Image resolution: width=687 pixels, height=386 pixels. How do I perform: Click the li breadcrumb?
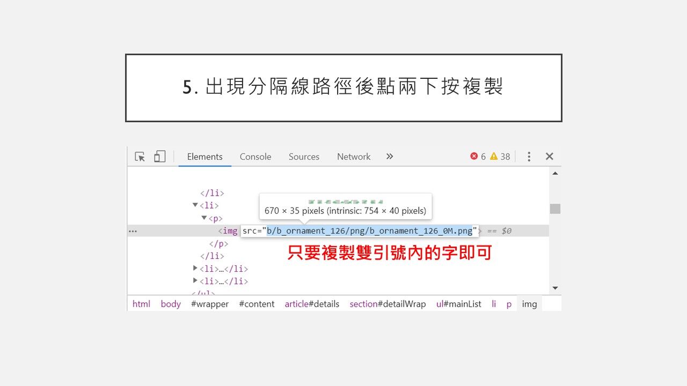[494, 304]
